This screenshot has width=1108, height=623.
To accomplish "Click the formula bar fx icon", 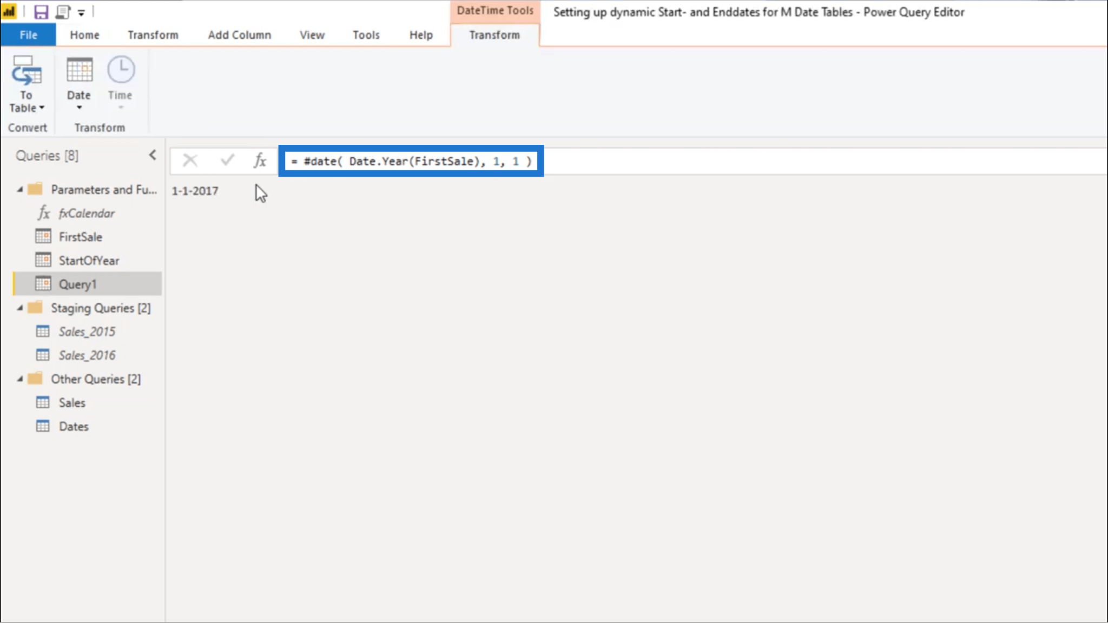I will [x=260, y=160].
